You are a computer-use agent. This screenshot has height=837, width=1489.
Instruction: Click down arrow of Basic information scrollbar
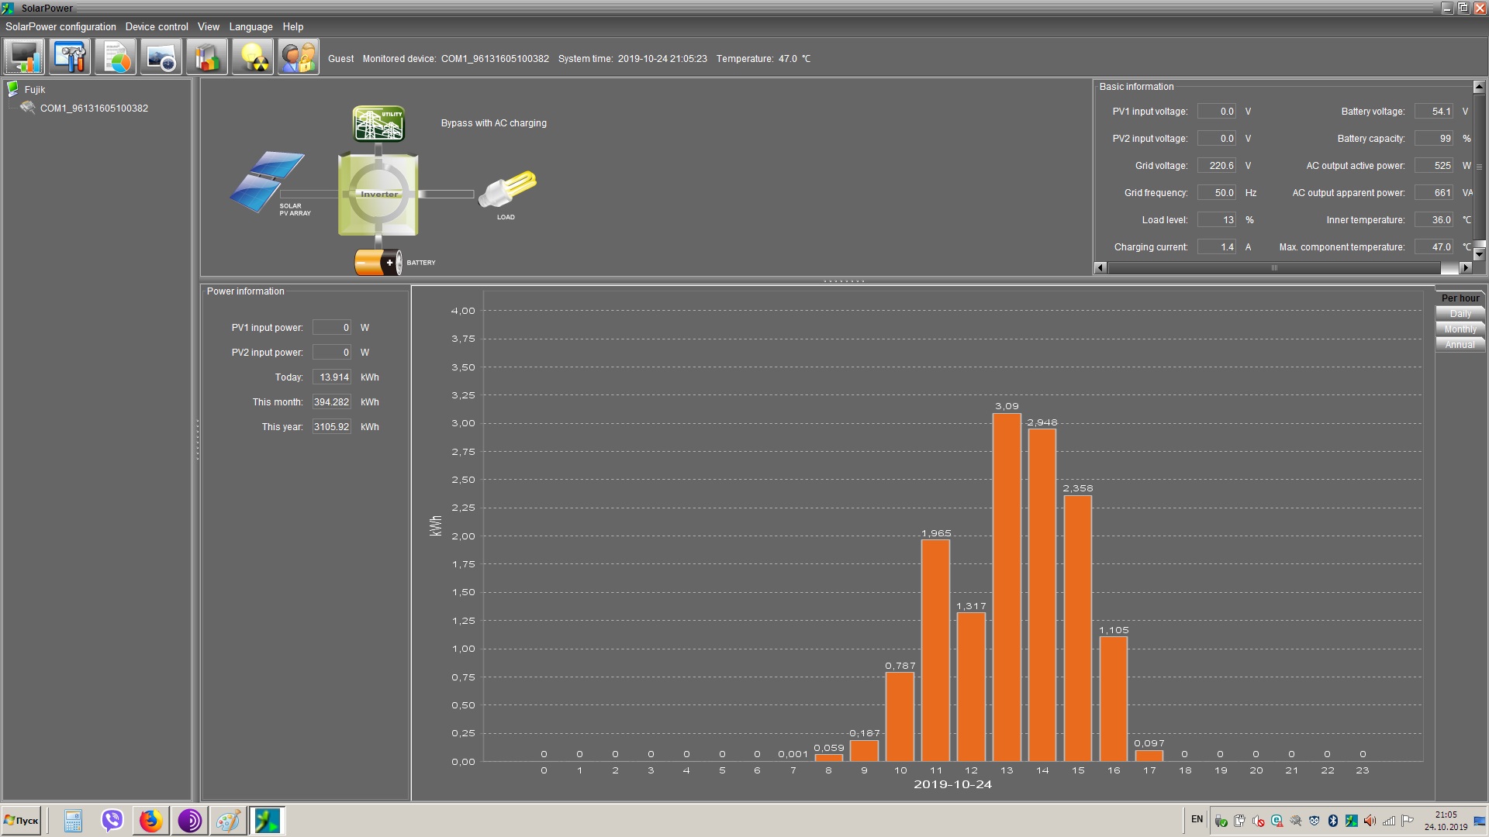[x=1479, y=254]
